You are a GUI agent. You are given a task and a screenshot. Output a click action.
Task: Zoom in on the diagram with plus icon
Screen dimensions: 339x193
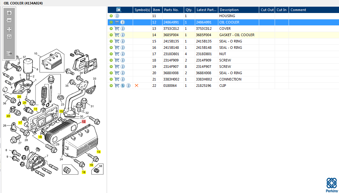[x=9, y=13]
